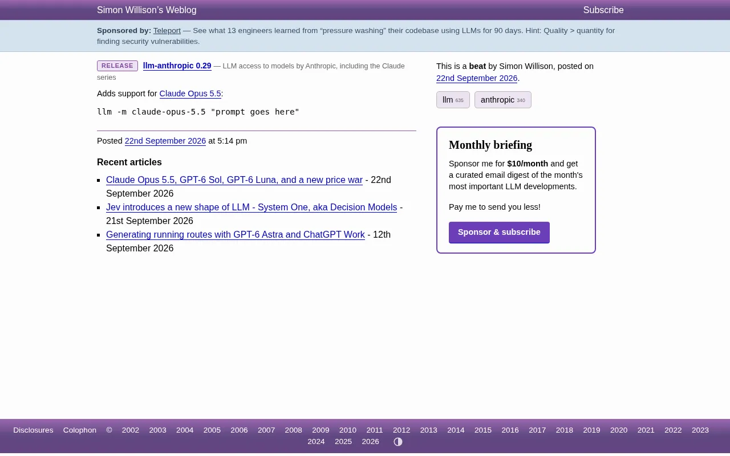The width and height of the screenshot is (730, 456).
Task: Go to the 2020 archive
Action: (x=619, y=430)
